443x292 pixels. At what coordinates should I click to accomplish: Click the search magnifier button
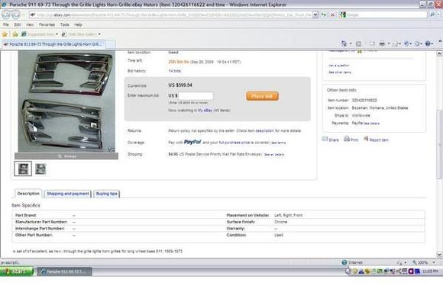pos(432,14)
